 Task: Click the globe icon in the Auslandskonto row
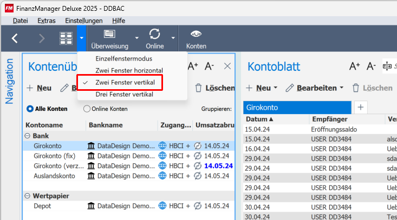pyautogui.click(x=162, y=176)
